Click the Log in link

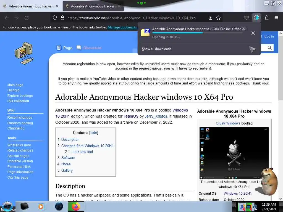click(x=269, y=36)
